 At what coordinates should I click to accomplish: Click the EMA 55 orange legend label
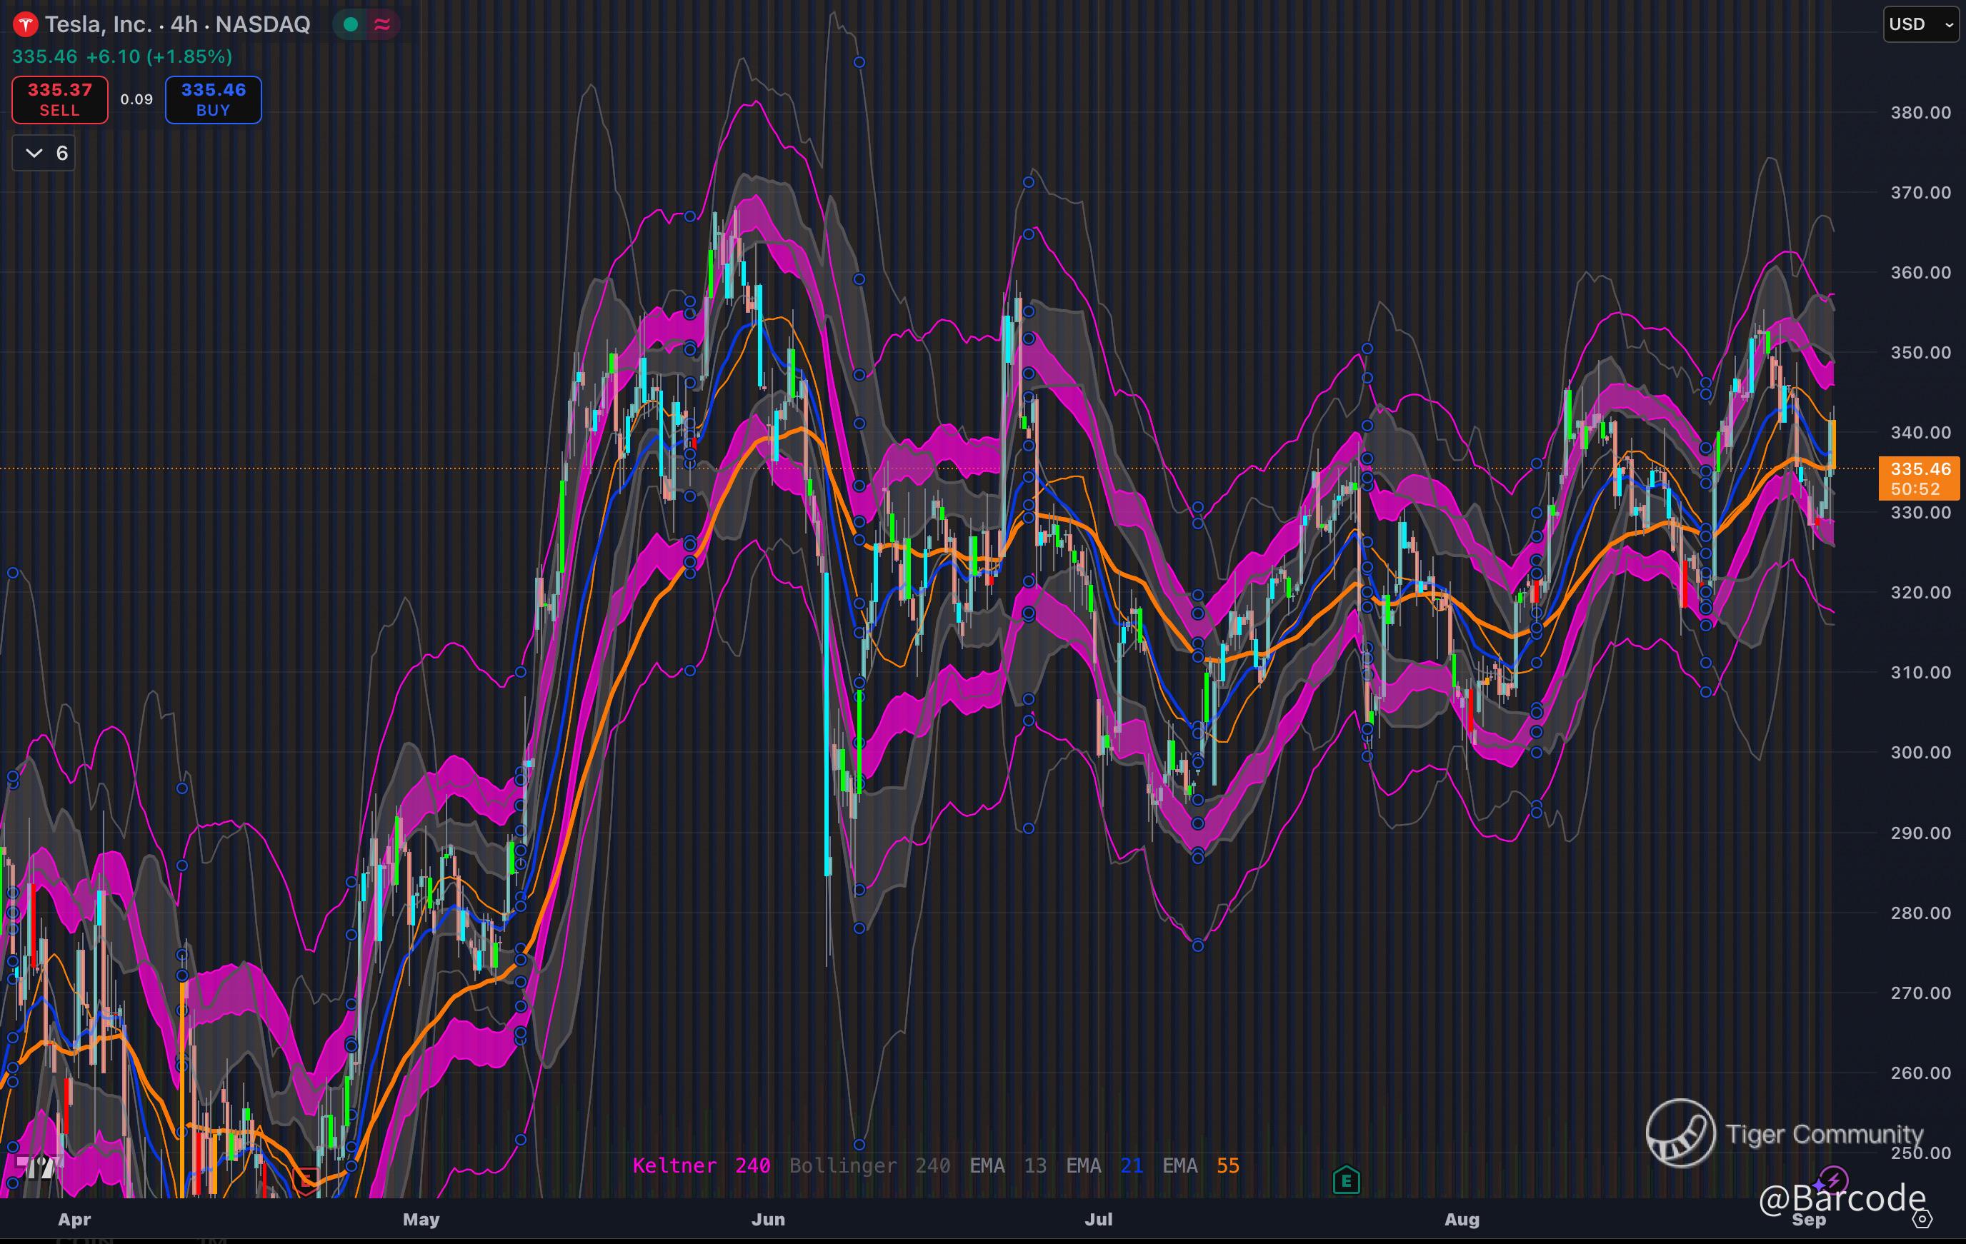pyautogui.click(x=1200, y=1165)
